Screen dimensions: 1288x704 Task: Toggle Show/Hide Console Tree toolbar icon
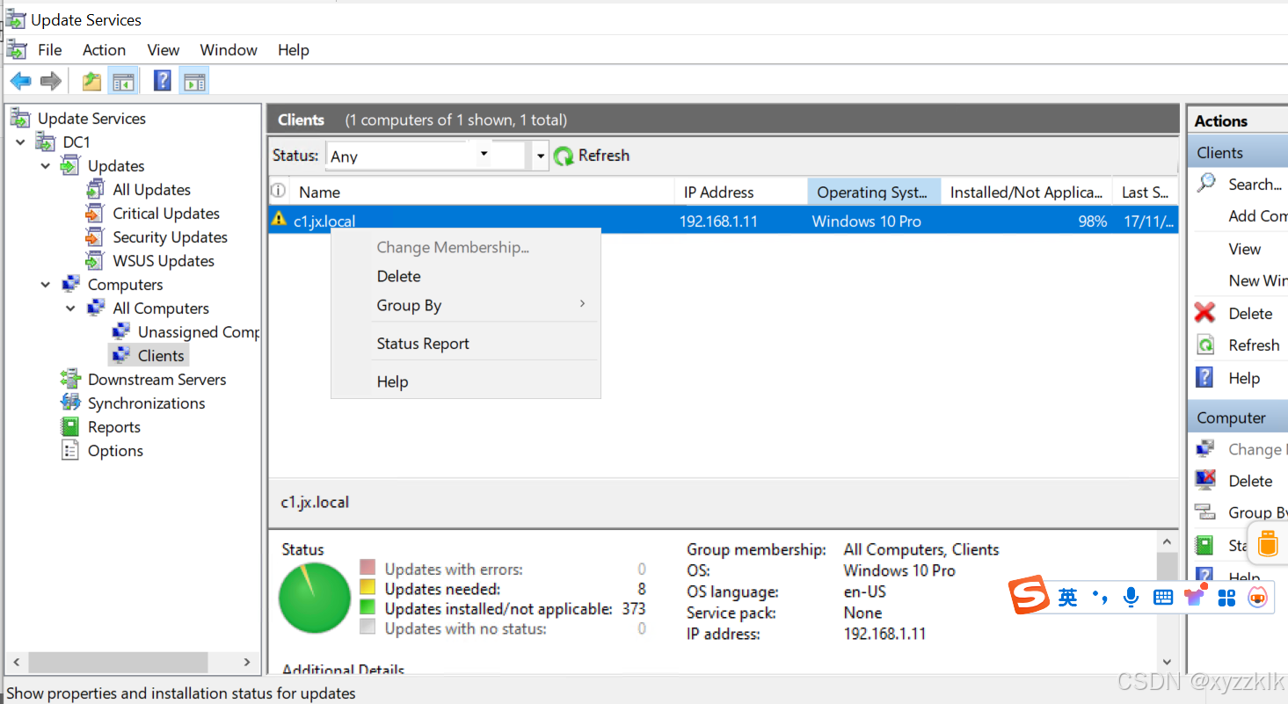pyautogui.click(x=123, y=82)
